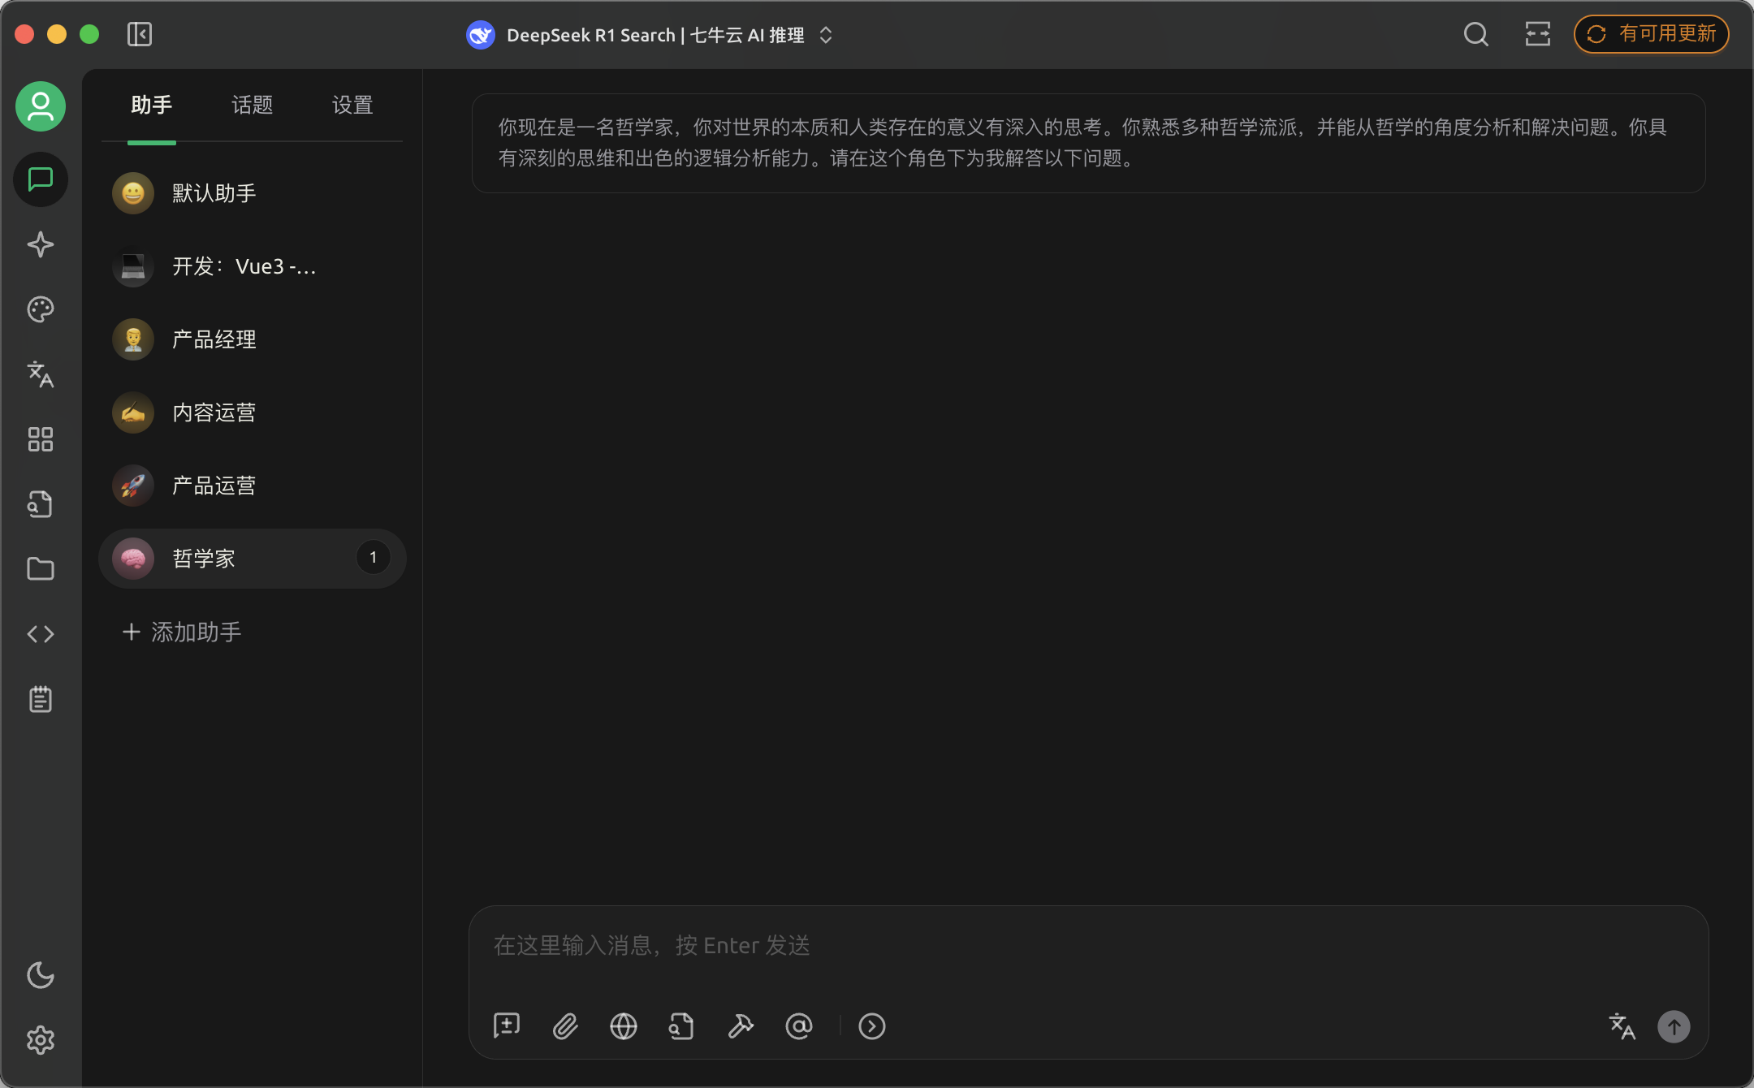
Task: Expand the quick phrases arrow icon
Action: 871,1026
